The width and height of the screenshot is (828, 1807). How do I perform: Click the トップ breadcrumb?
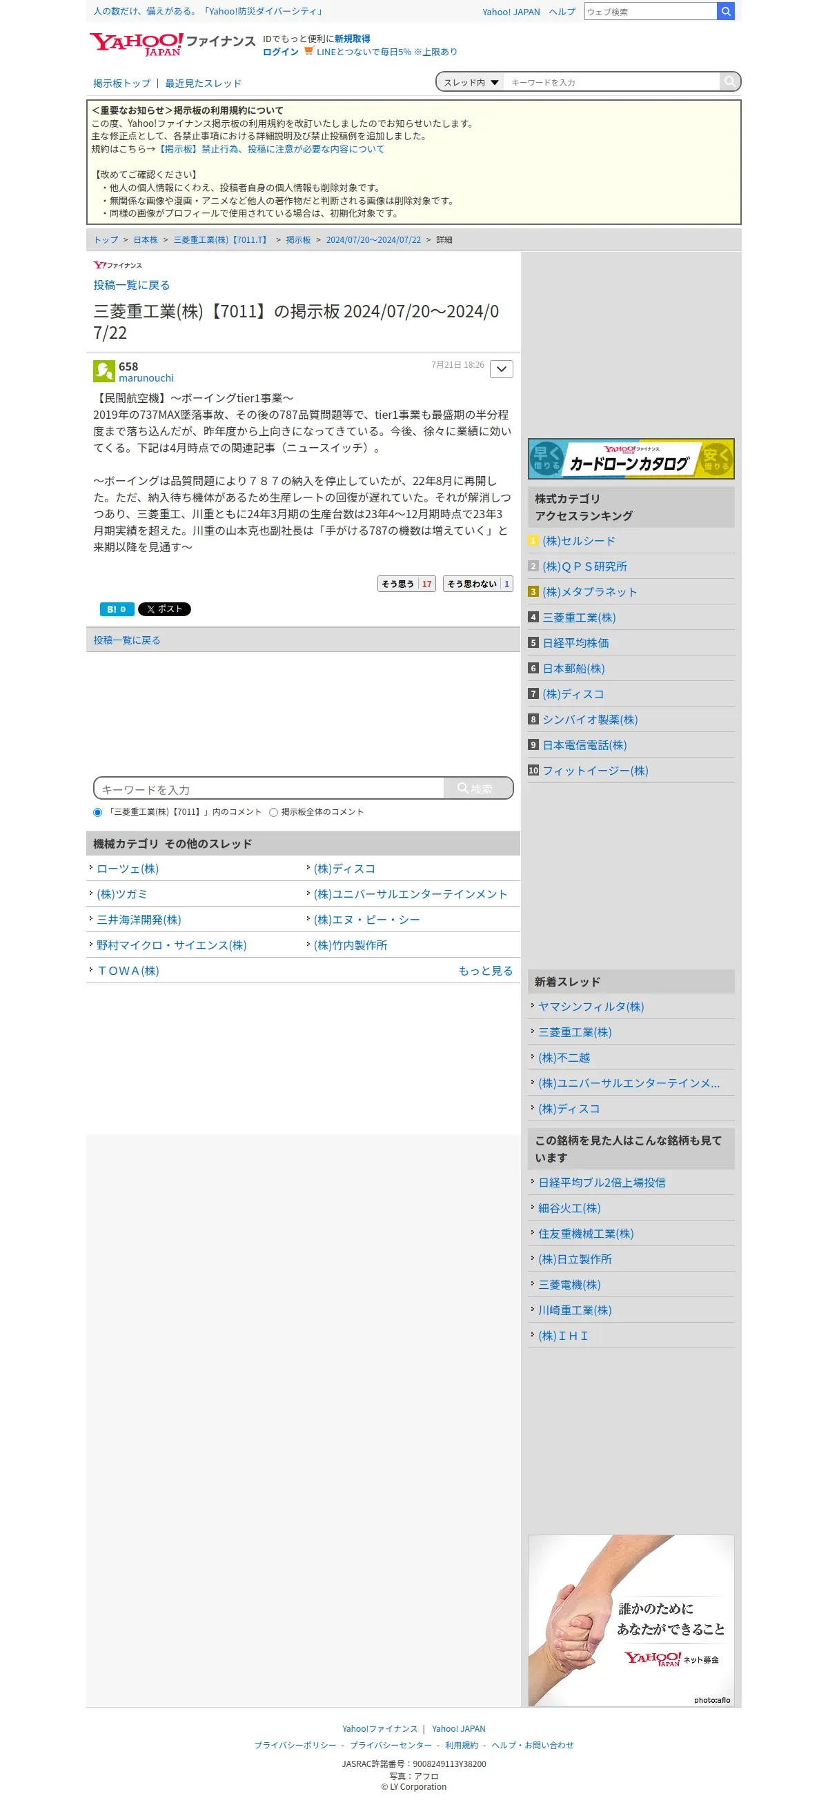click(106, 240)
